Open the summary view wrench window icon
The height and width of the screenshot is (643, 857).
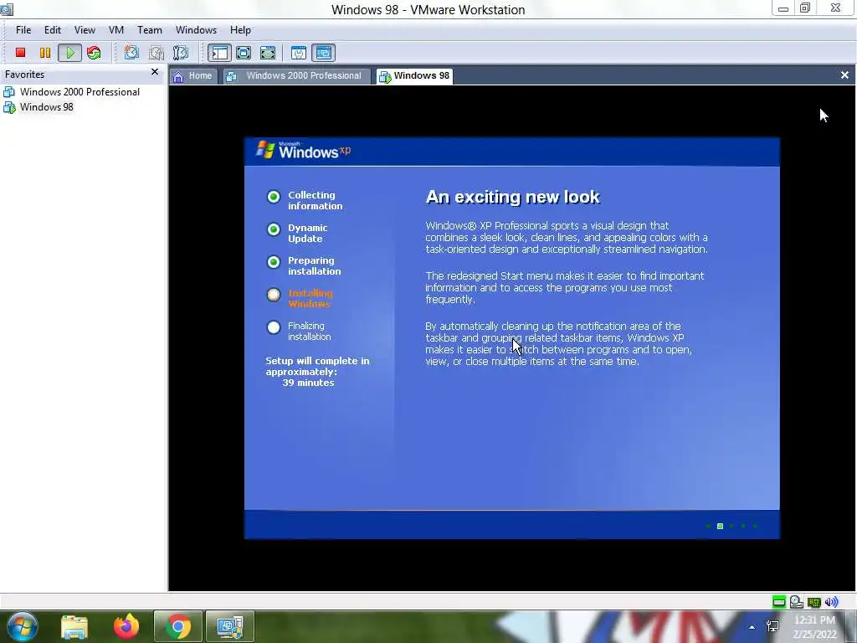click(299, 53)
